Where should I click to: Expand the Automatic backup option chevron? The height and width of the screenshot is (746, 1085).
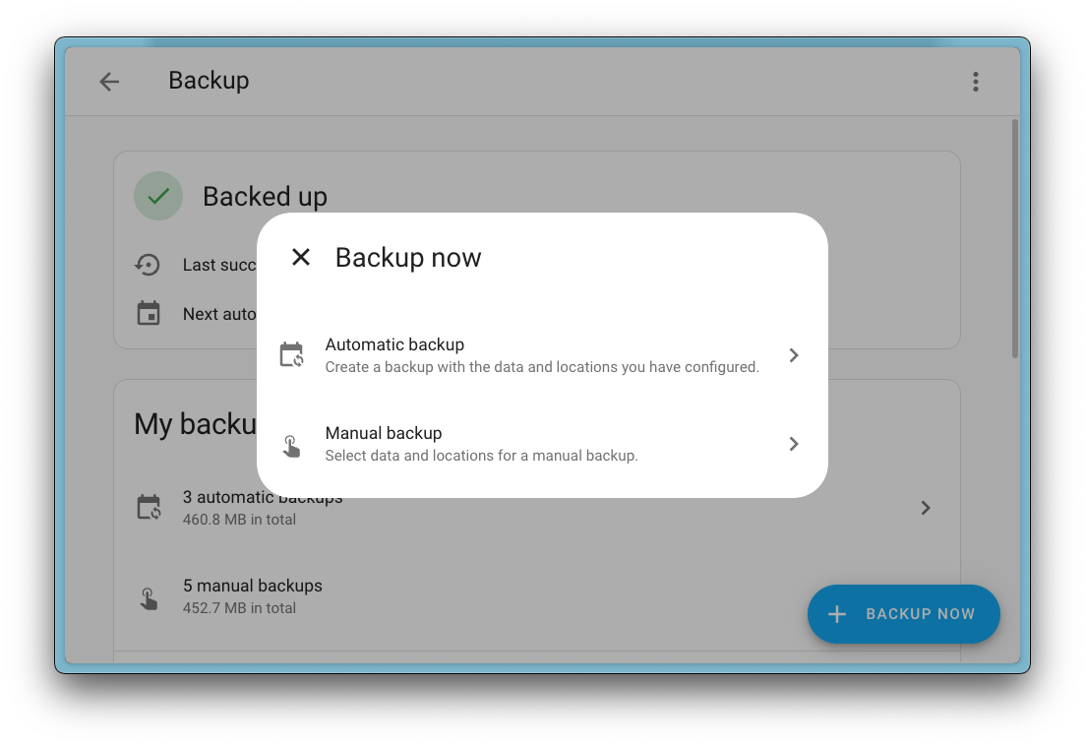(793, 355)
